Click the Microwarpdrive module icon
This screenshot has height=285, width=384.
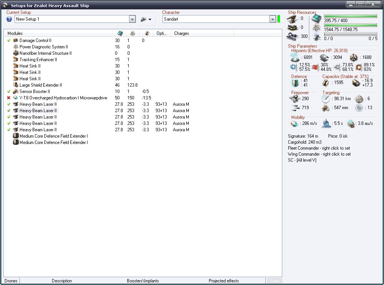pyautogui.click(x=16, y=97)
